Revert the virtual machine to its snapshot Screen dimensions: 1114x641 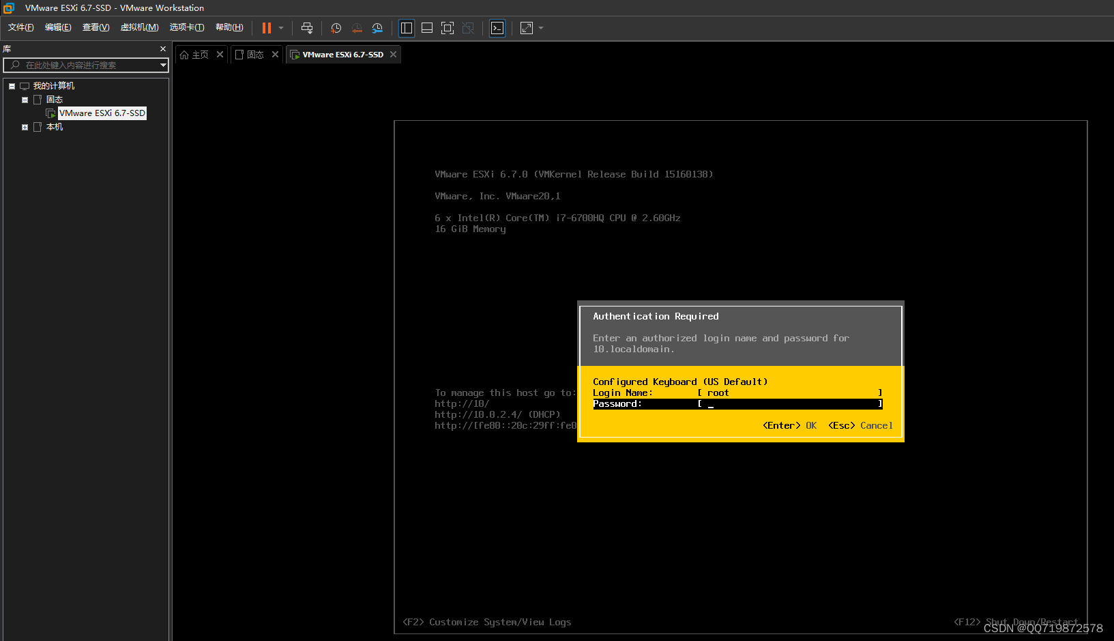[x=357, y=28]
